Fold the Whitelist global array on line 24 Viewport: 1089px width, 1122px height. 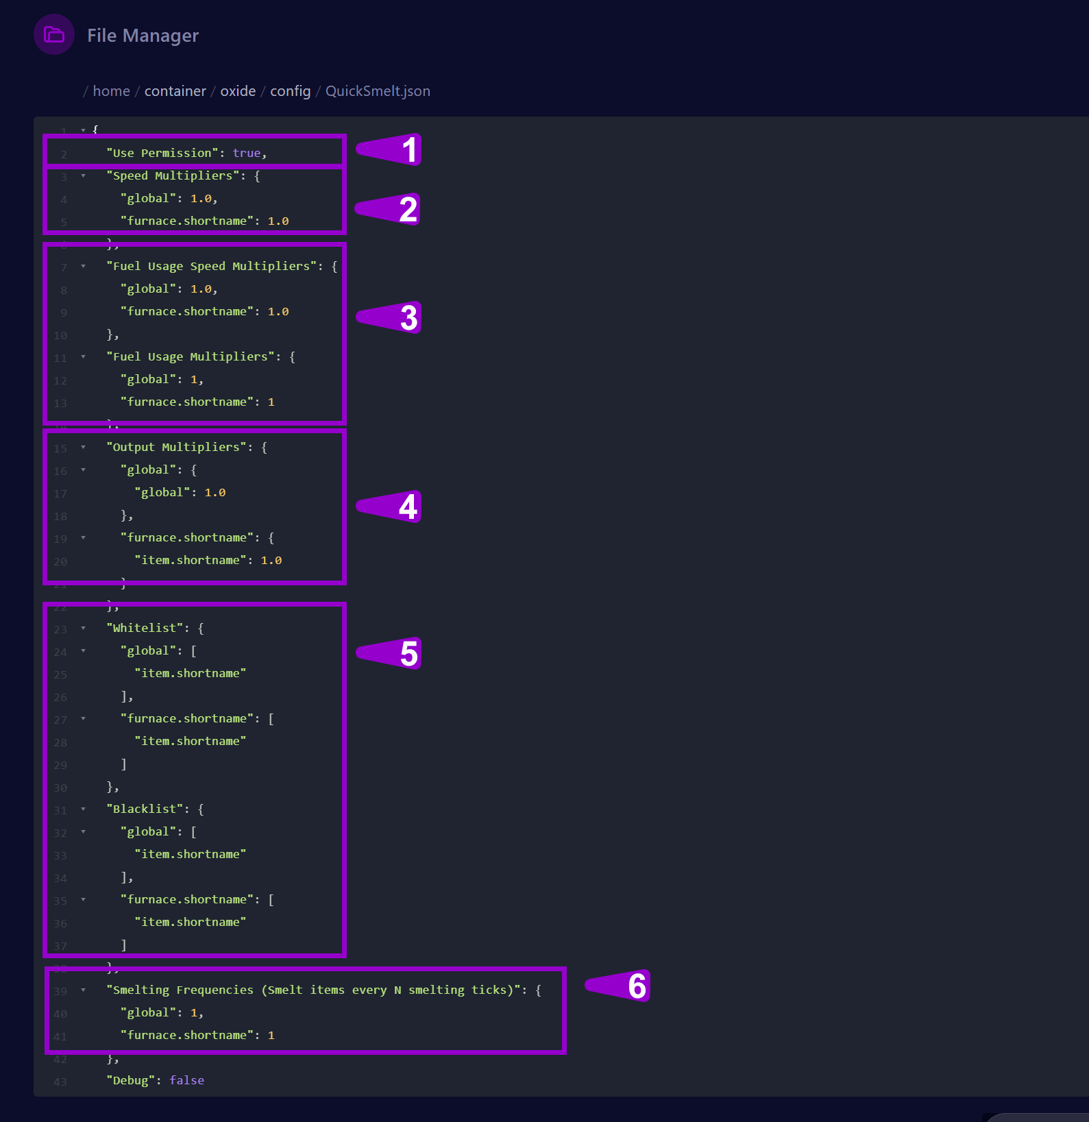click(84, 650)
